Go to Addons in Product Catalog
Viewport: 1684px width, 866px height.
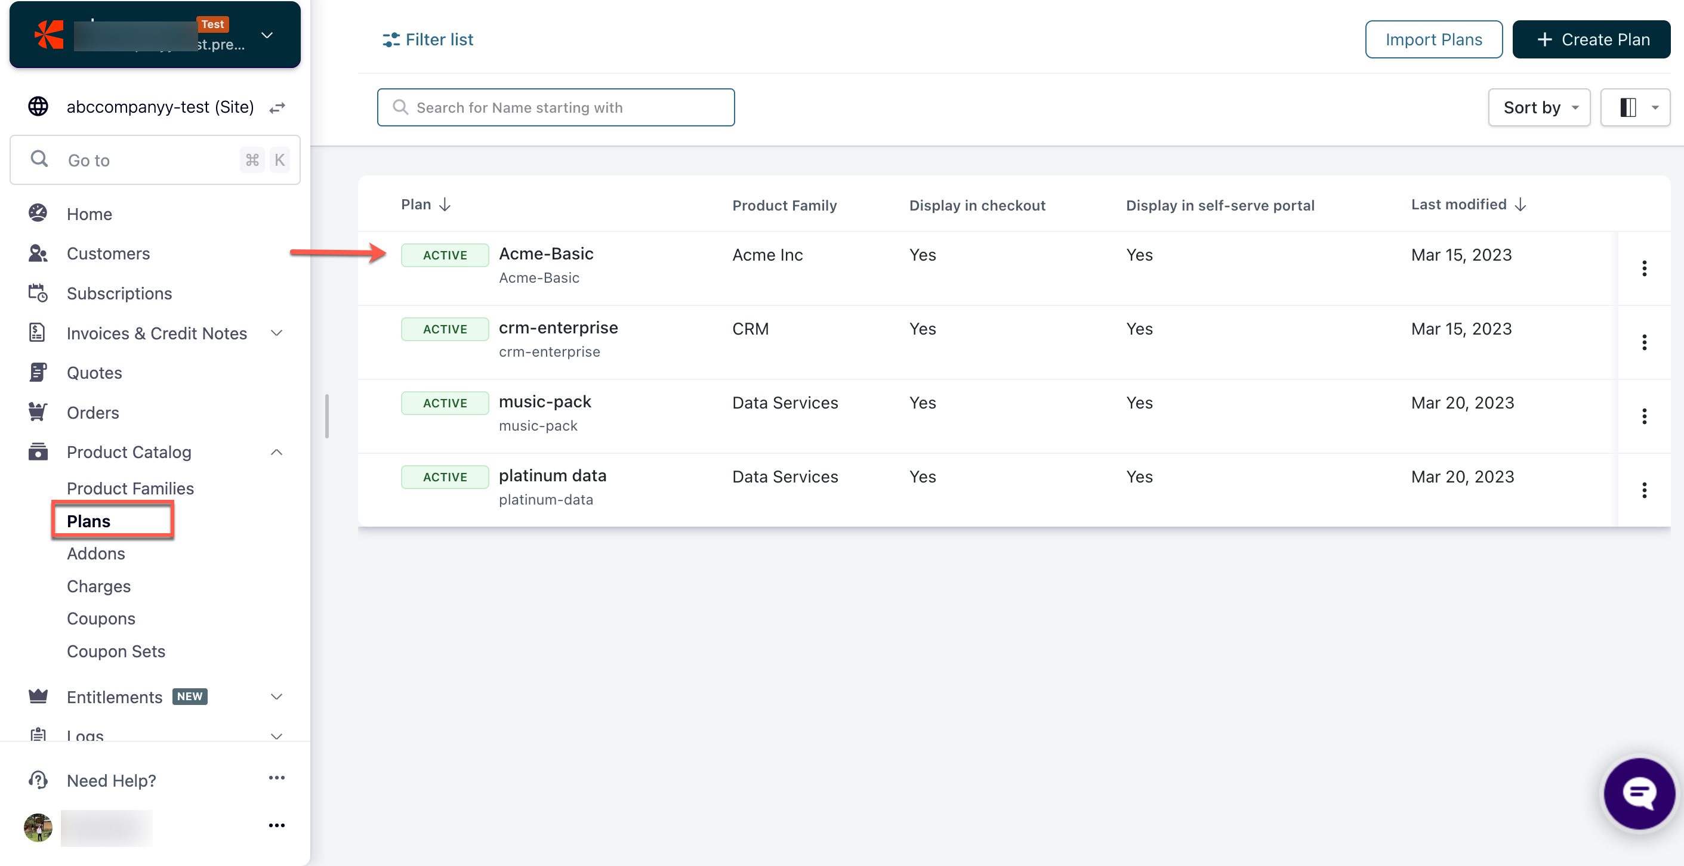click(x=95, y=553)
